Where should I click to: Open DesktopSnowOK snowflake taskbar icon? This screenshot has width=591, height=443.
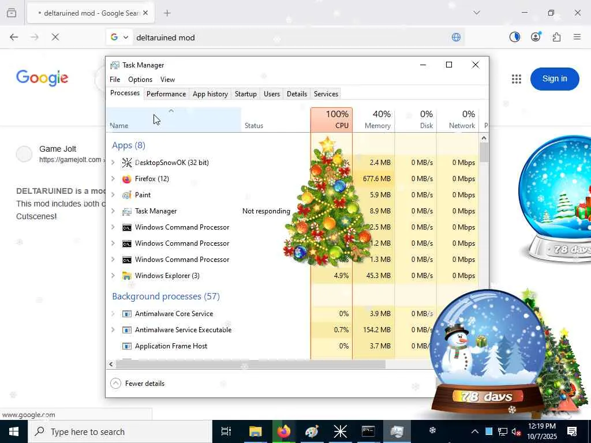click(340, 431)
